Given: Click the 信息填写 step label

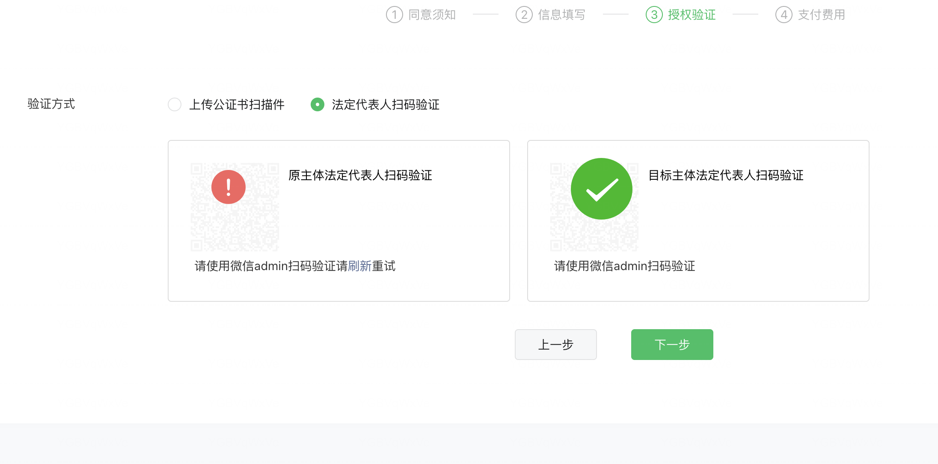Looking at the screenshot, I should click(561, 15).
